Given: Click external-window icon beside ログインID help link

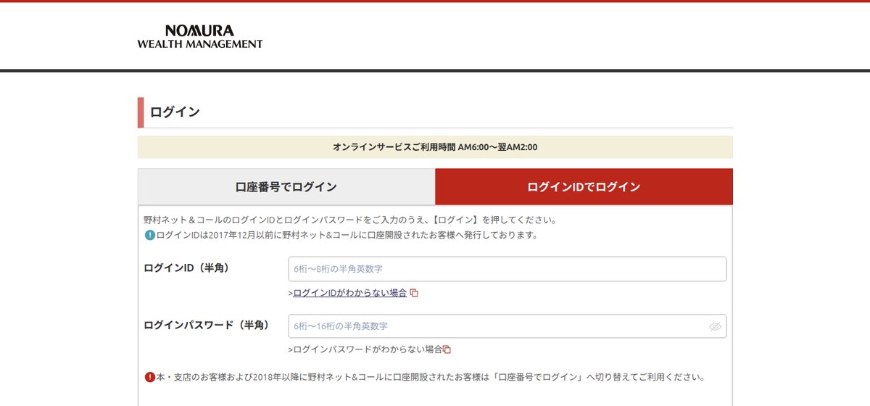Looking at the screenshot, I should (x=414, y=293).
